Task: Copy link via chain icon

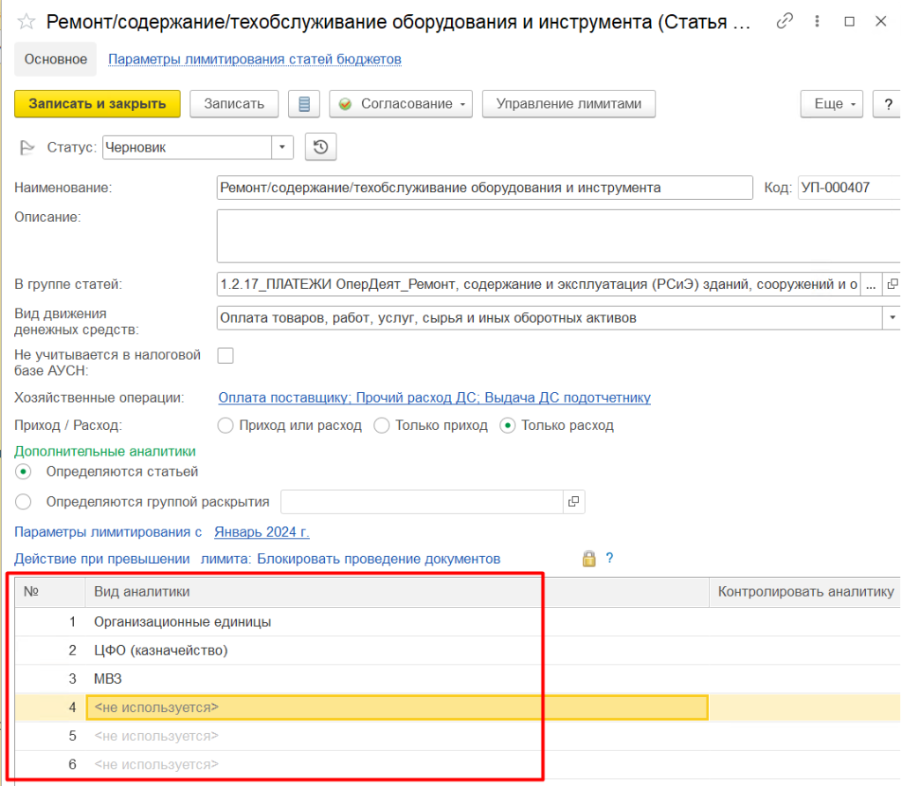Action: tap(784, 22)
